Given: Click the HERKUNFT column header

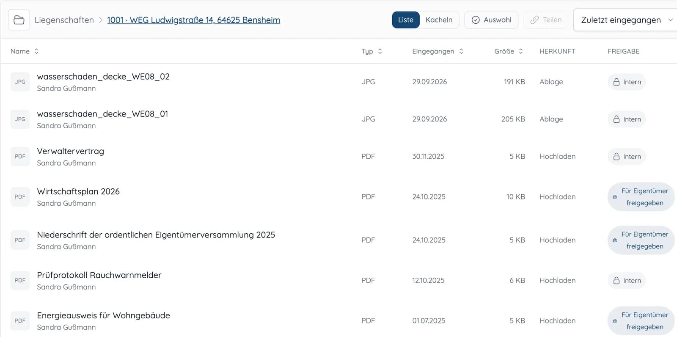Looking at the screenshot, I should [x=557, y=51].
